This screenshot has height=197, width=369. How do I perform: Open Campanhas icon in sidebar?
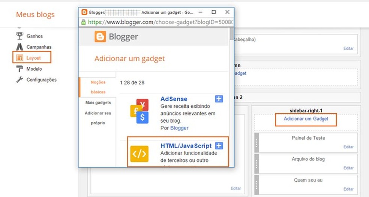point(19,47)
